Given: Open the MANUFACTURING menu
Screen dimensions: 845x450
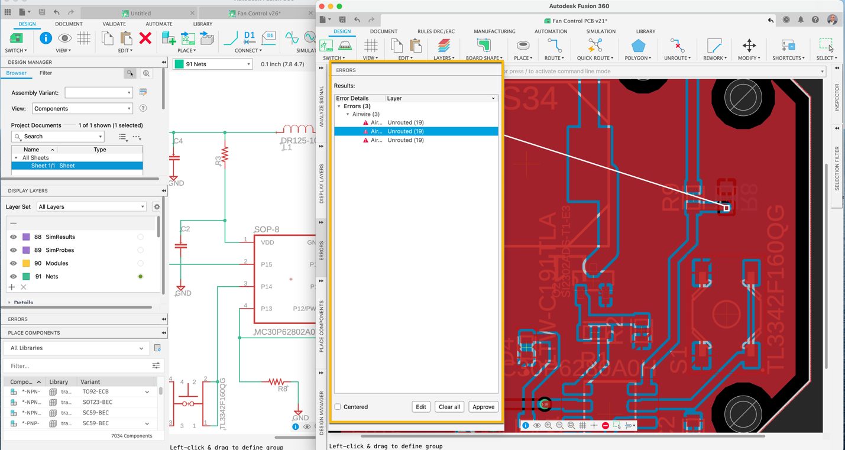Looking at the screenshot, I should pyautogui.click(x=494, y=31).
